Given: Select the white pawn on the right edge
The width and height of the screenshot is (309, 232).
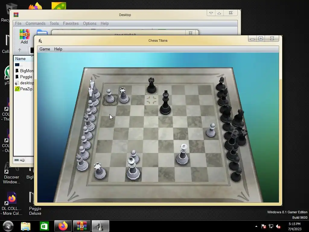Looking at the screenshot, I should pyautogui.click(x=211, y=130).
